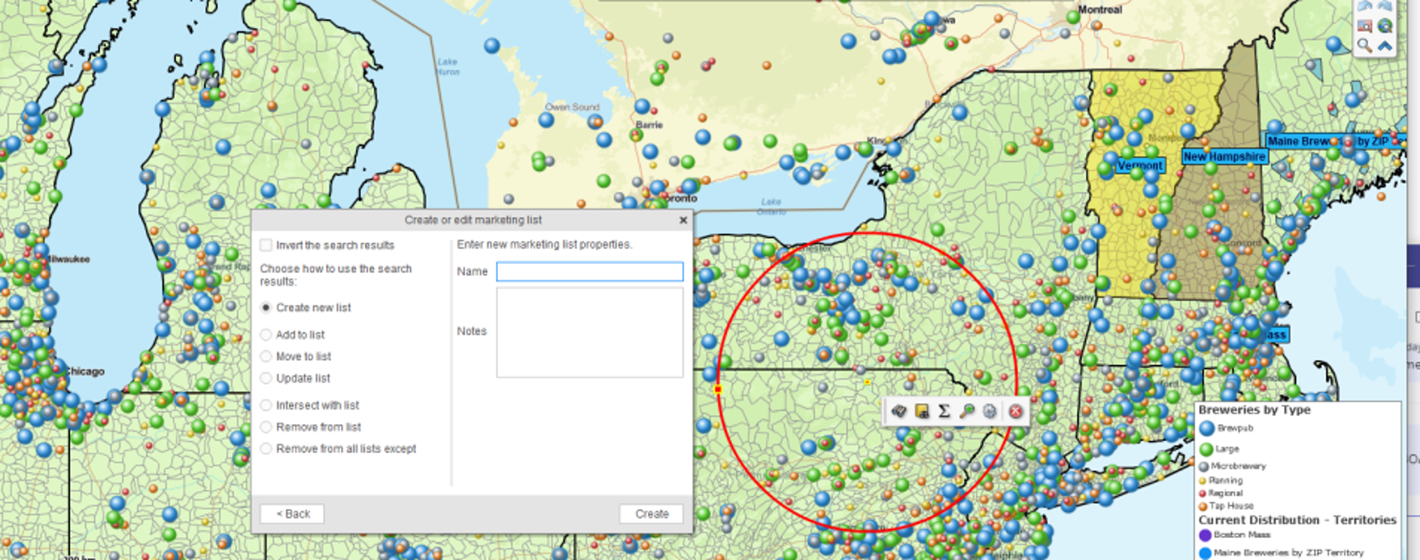The image size is (1420, 560).
Task: Collapse the map tools with the blue up chevron
Action: [x=1385, y=45]
